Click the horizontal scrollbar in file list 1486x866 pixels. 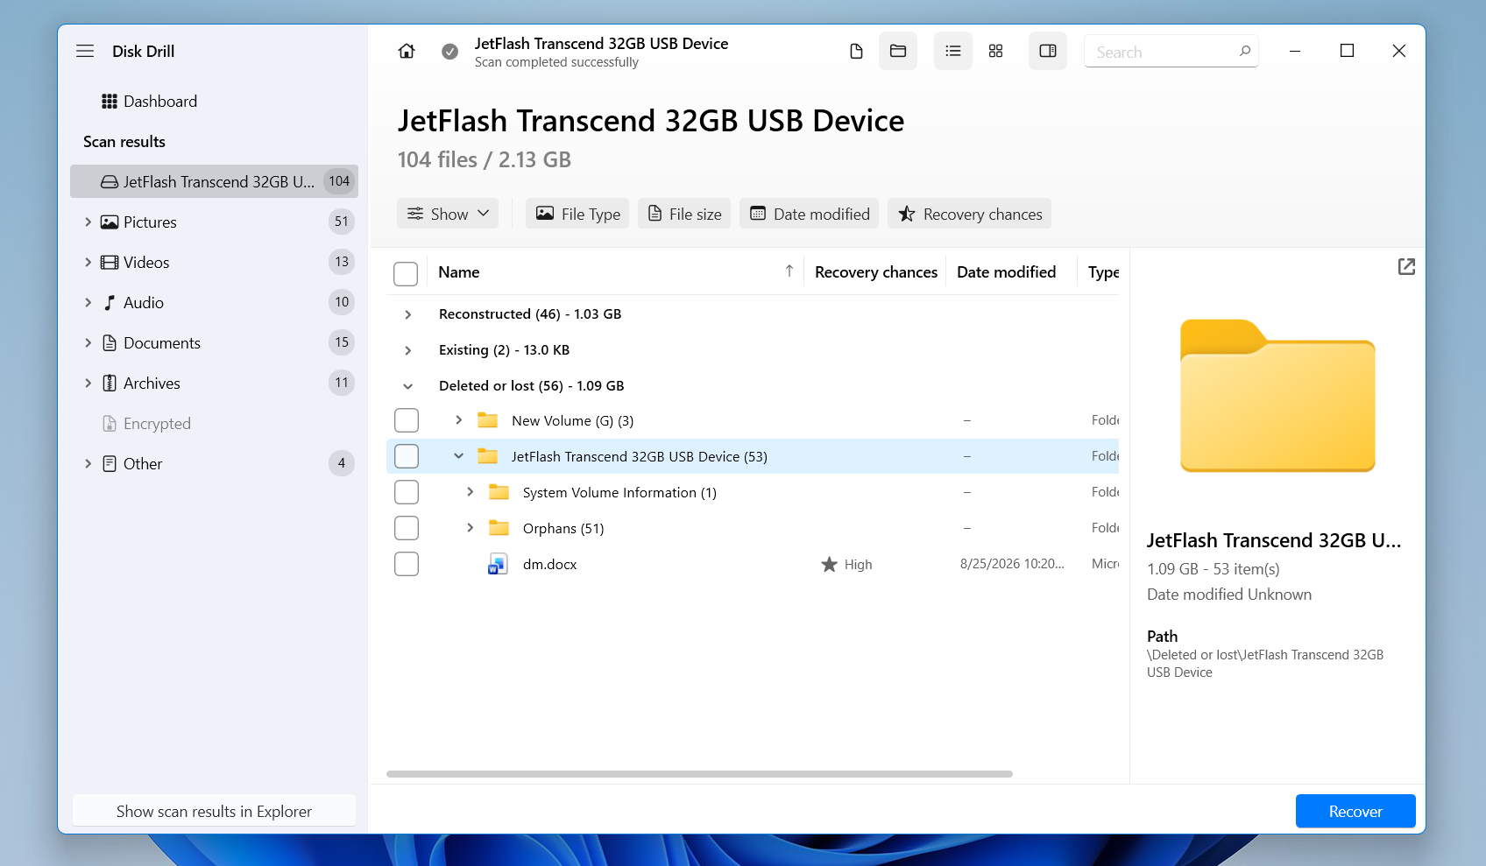pyautogui.click(x=699, y=774)
